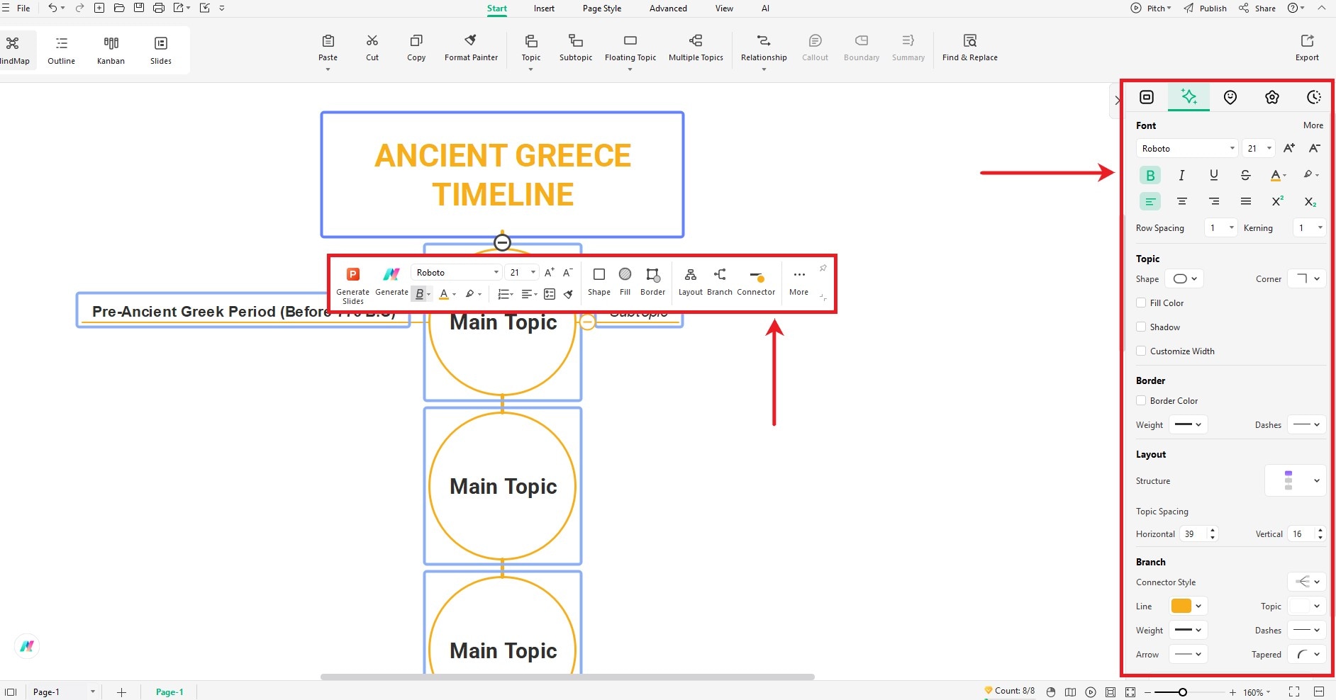Click the AI Generate icon in floating toolbar
This screenshot has width=1336, height=700.
[x=391, y=275]
